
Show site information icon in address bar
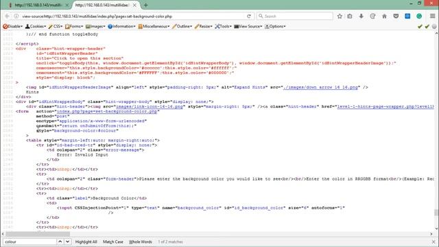click(16, 16)
